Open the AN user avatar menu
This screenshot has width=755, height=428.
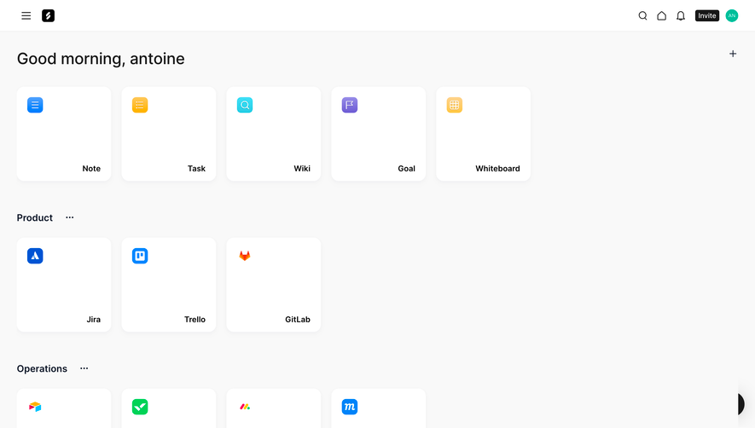732,16
